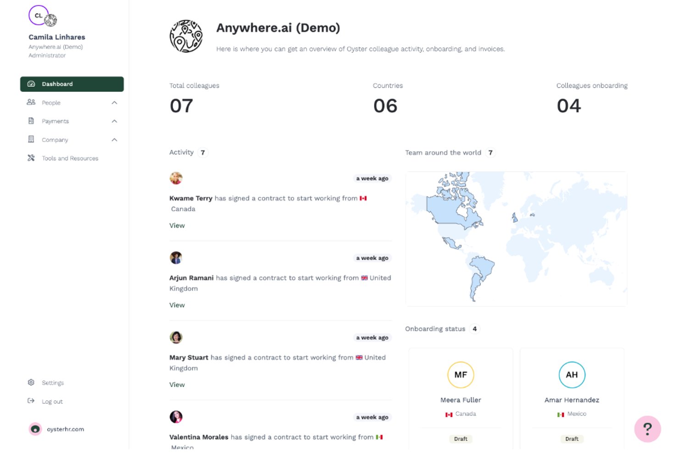The width and height of the screenshot is (679, 453).
Task: Click the Mexico flag in Valentina Morales's activity
Action: point(379,437)
